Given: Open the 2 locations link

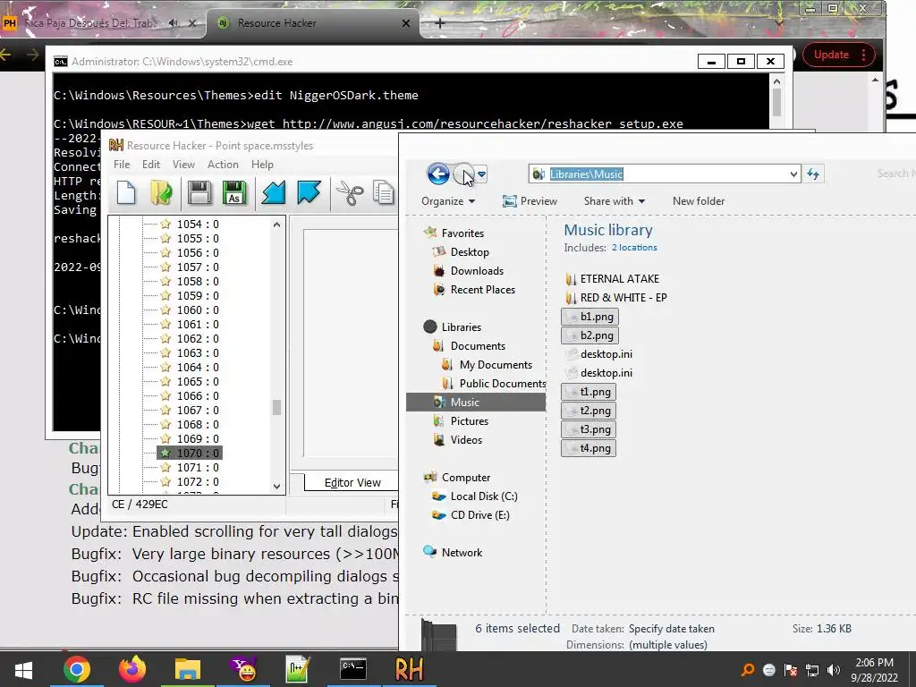Looking at the screenshot, I should coord(634,248).
